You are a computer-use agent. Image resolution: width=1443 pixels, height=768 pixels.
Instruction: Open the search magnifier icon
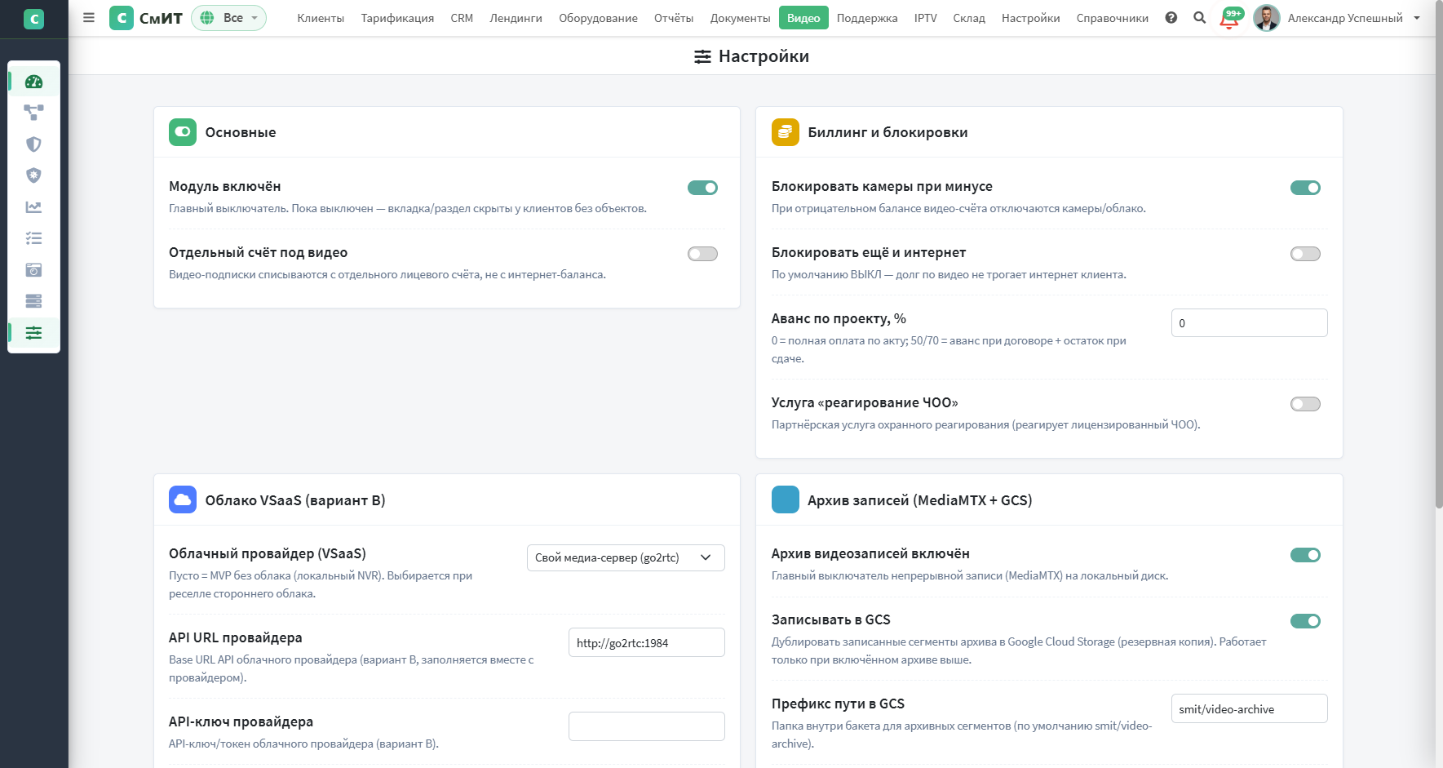(x=1200, y=18)
